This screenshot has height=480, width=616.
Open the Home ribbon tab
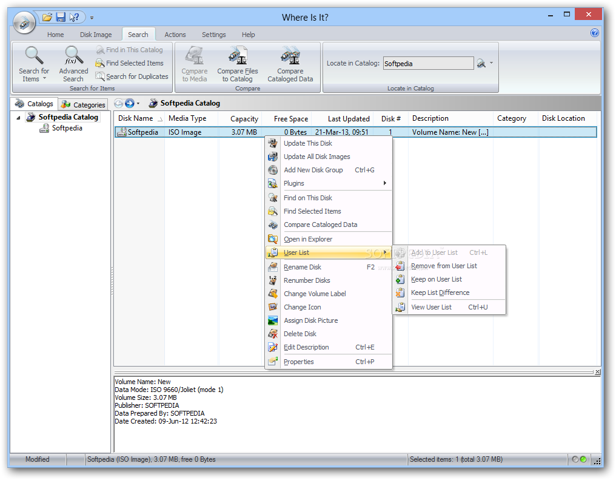(55, 35)
